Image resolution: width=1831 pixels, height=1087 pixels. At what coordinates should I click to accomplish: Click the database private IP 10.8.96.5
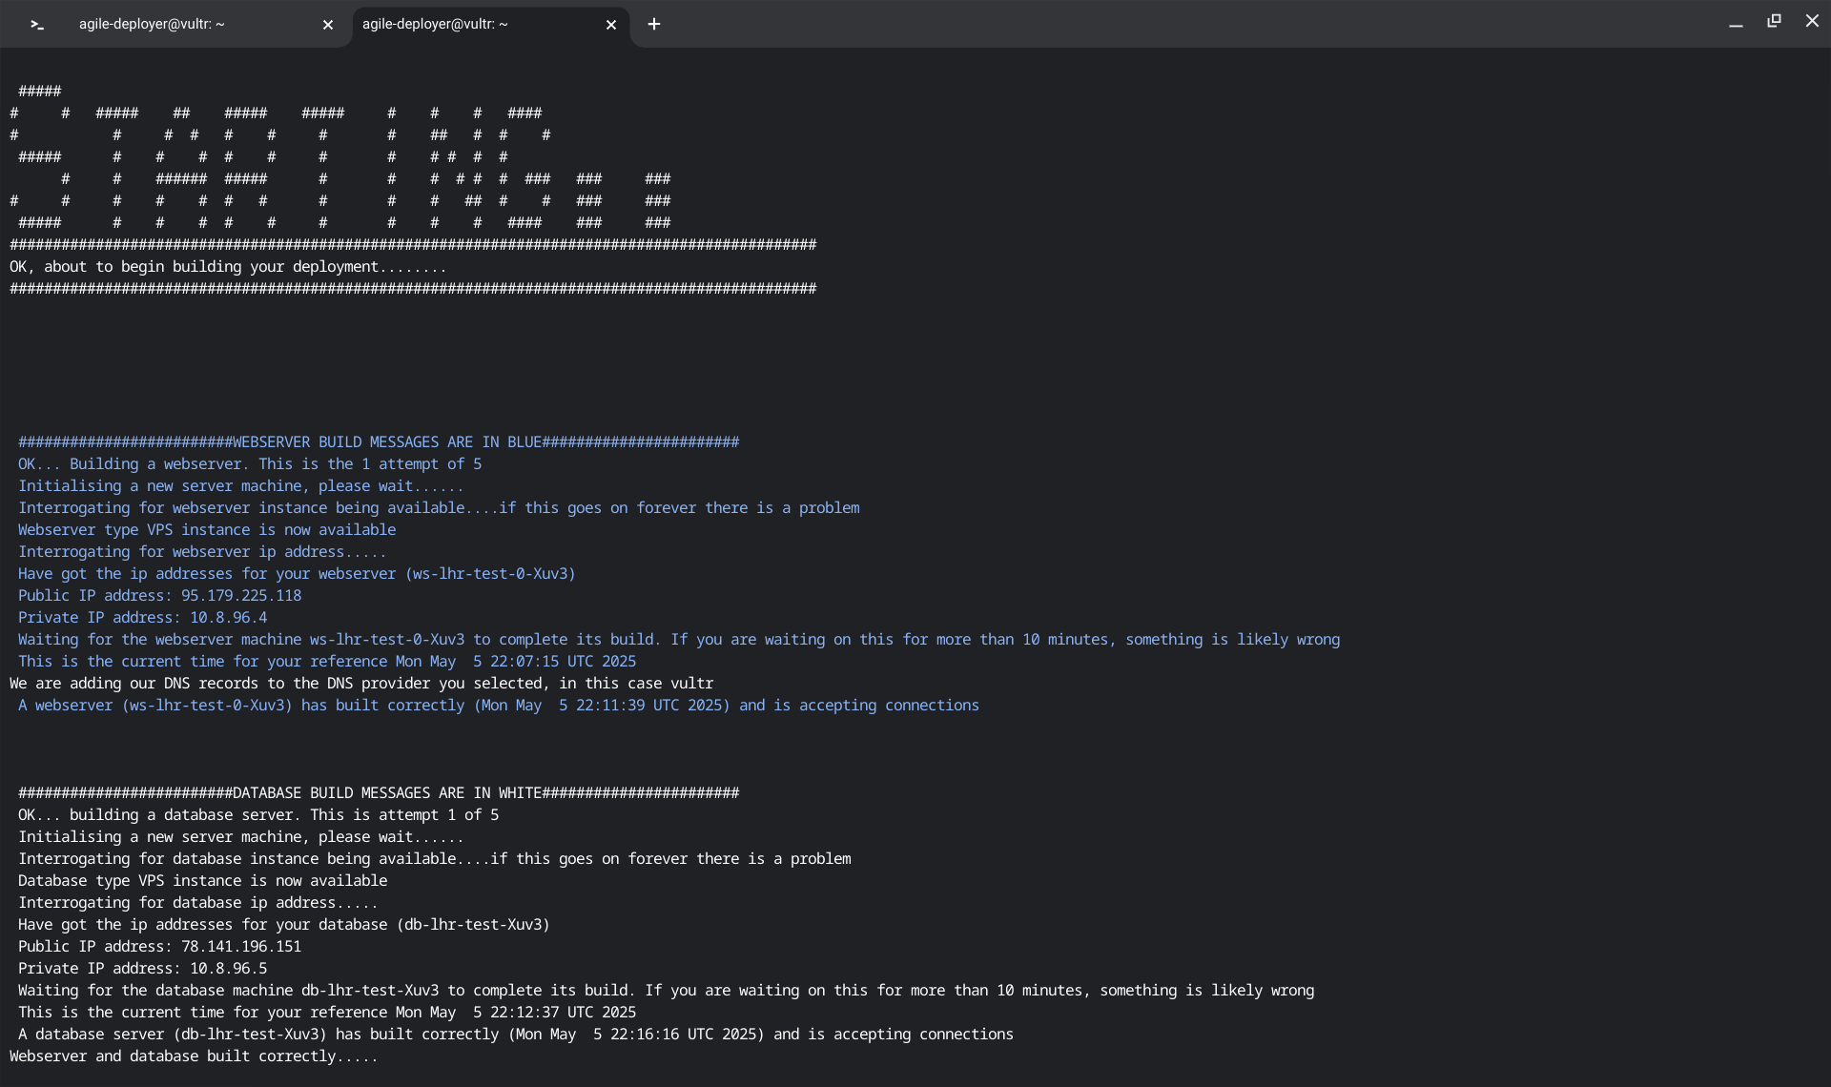point(228,969)
